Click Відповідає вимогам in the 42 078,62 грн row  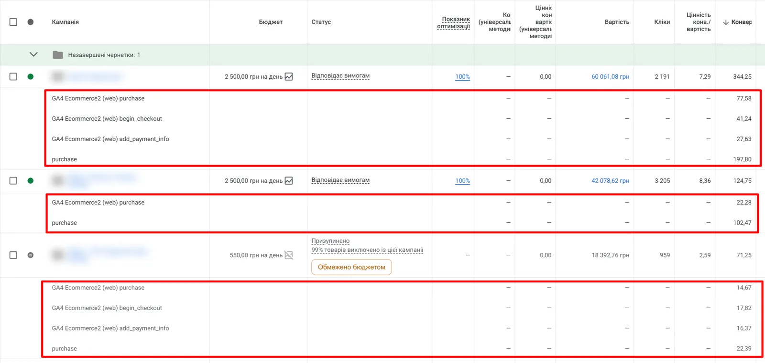(x=340, y=180)
